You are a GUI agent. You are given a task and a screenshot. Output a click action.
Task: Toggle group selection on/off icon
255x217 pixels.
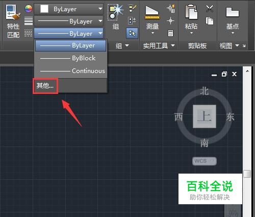tap(132, 33)
